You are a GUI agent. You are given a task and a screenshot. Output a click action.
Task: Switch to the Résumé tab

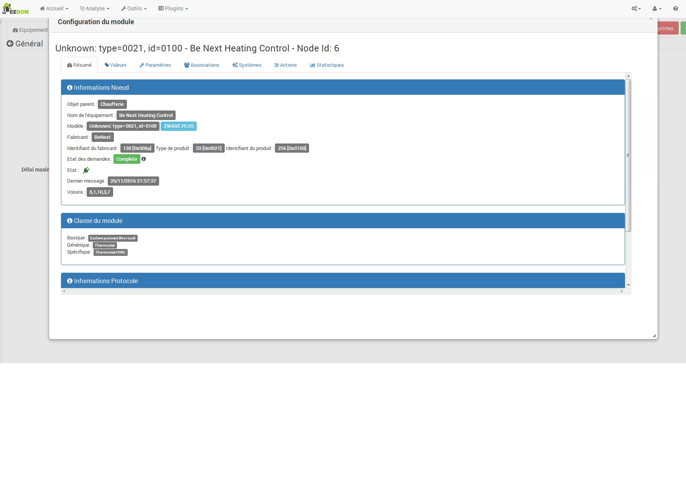click(79, 65)
